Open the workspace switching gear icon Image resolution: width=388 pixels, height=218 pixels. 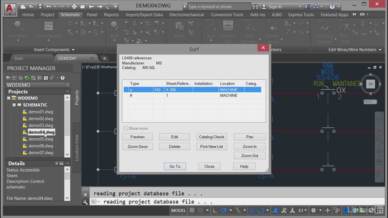pyautogui.click(x=313, y=210)
